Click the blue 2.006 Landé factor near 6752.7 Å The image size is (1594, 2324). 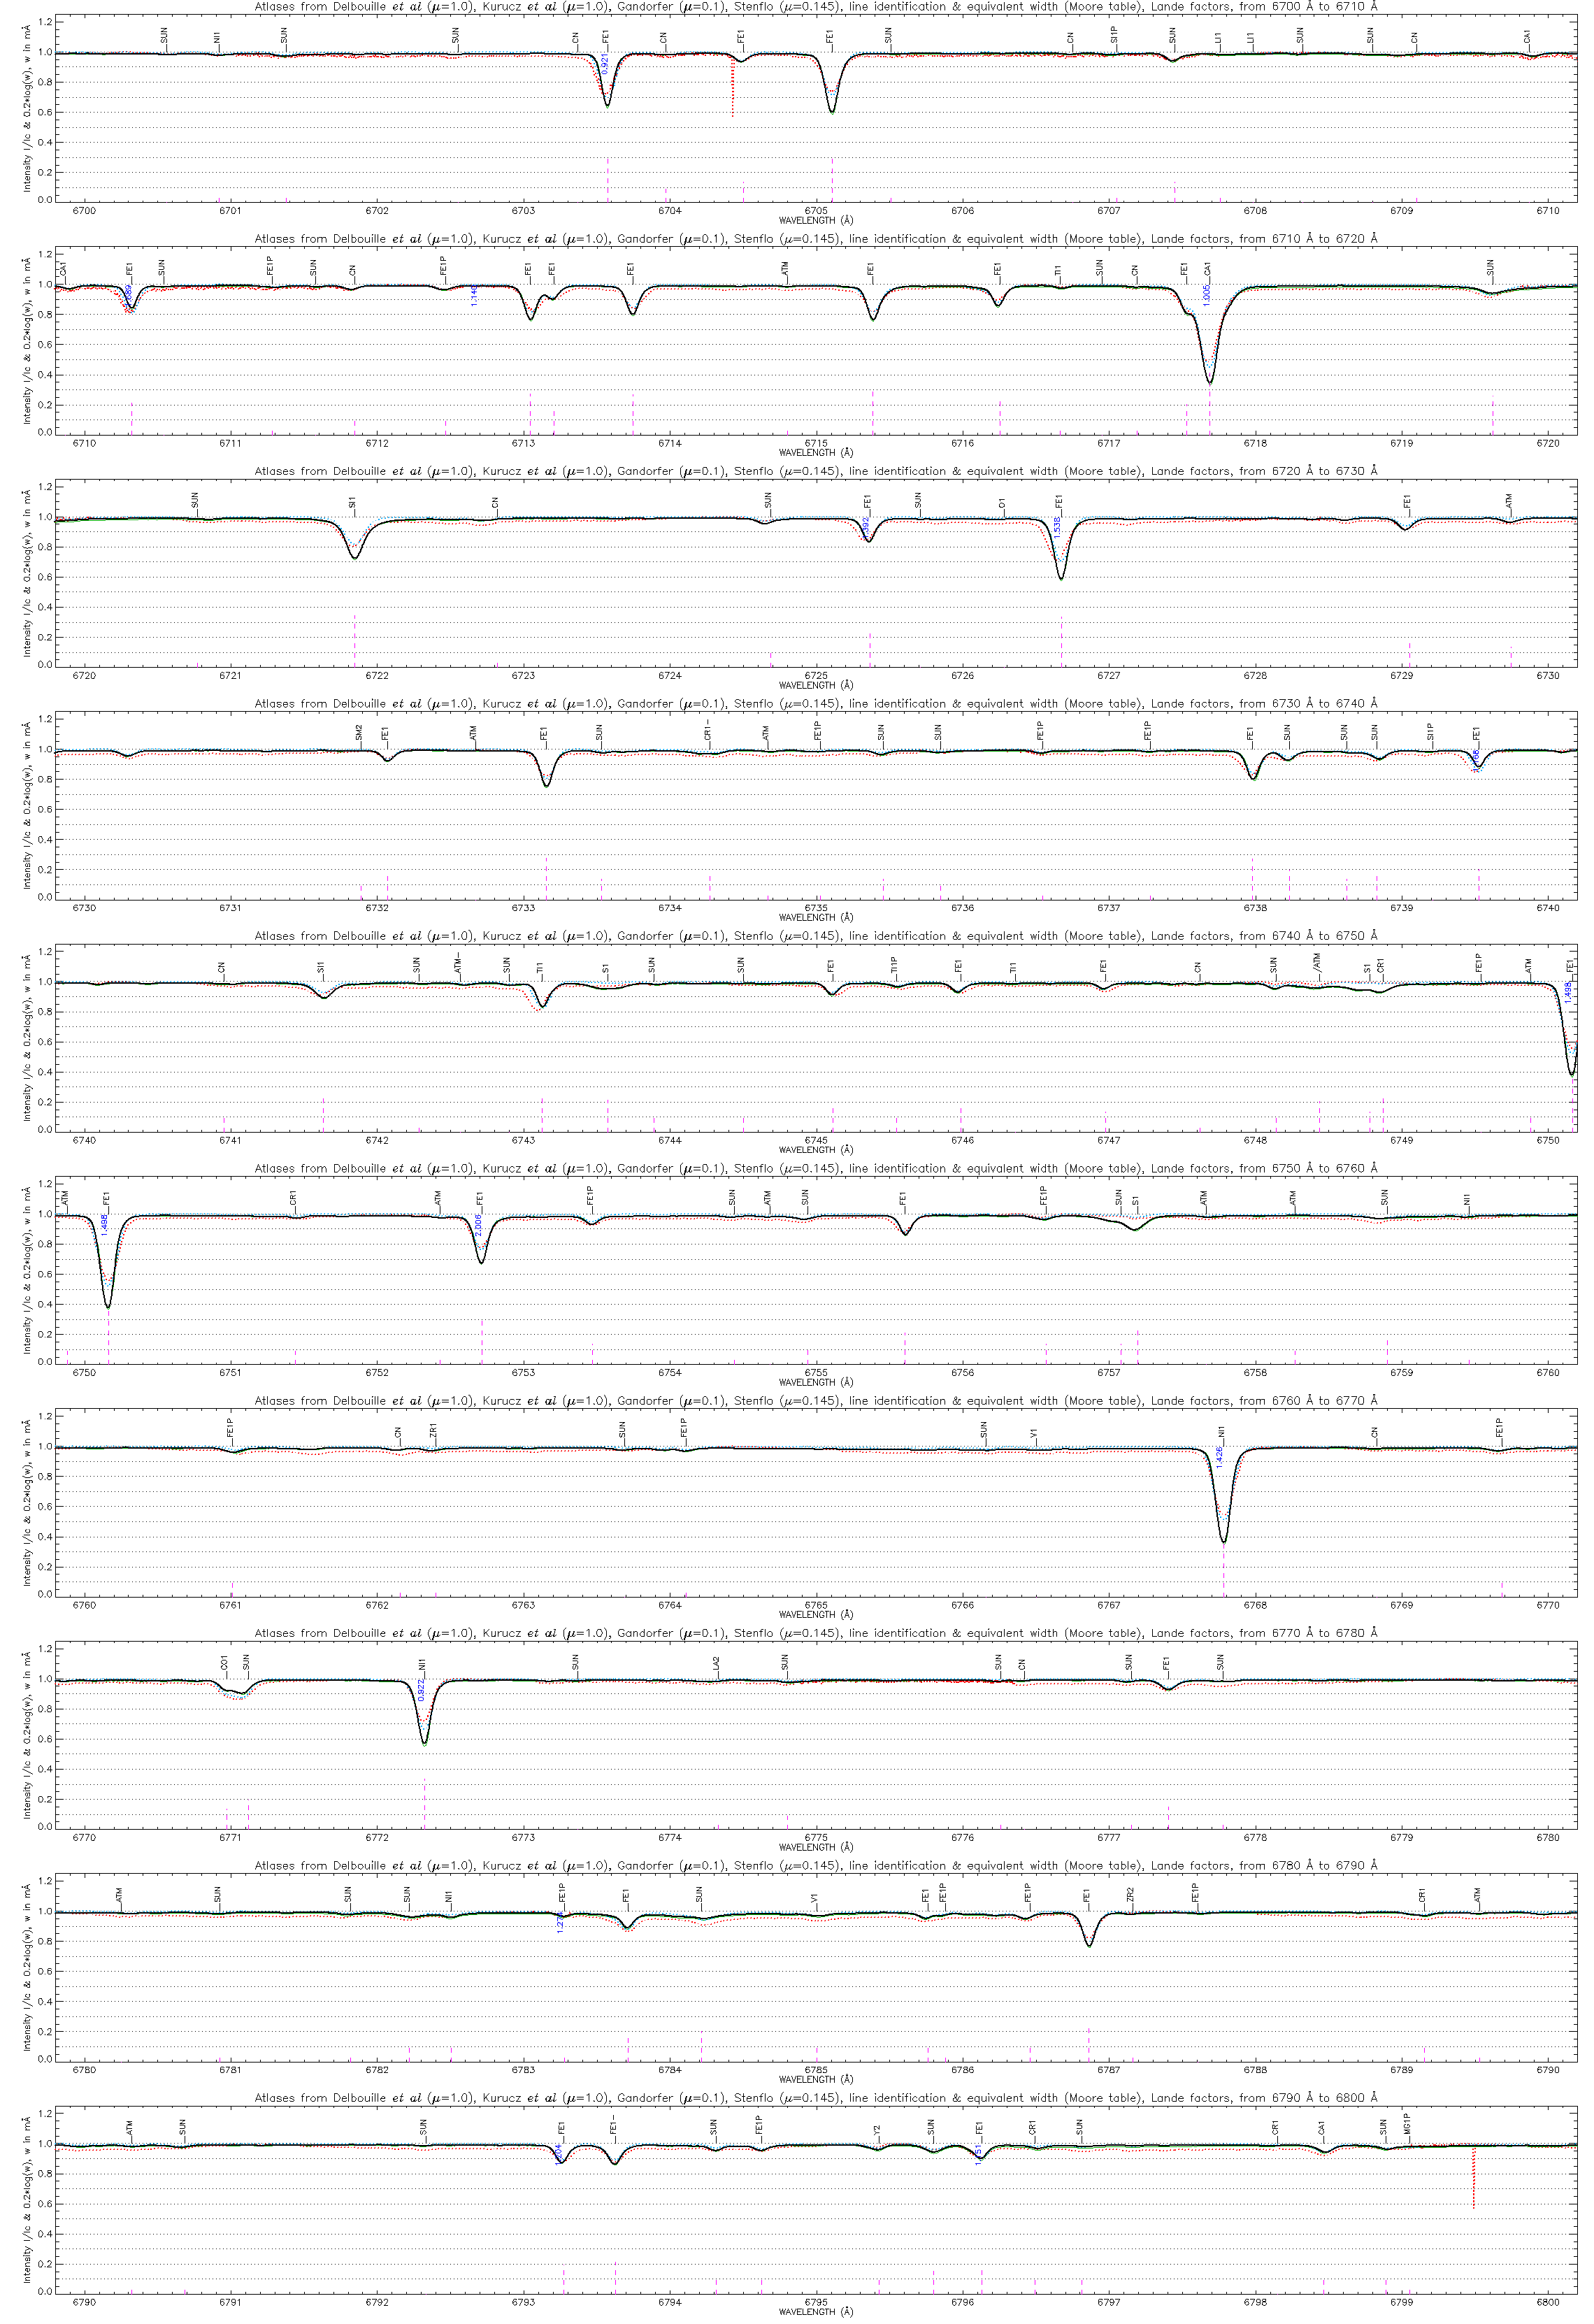pos(478,1226)
